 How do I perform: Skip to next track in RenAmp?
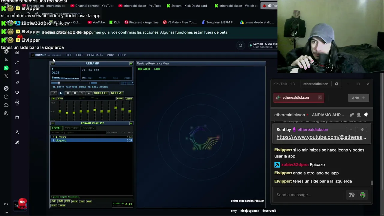pyautogui.click(x=82, y=93)
